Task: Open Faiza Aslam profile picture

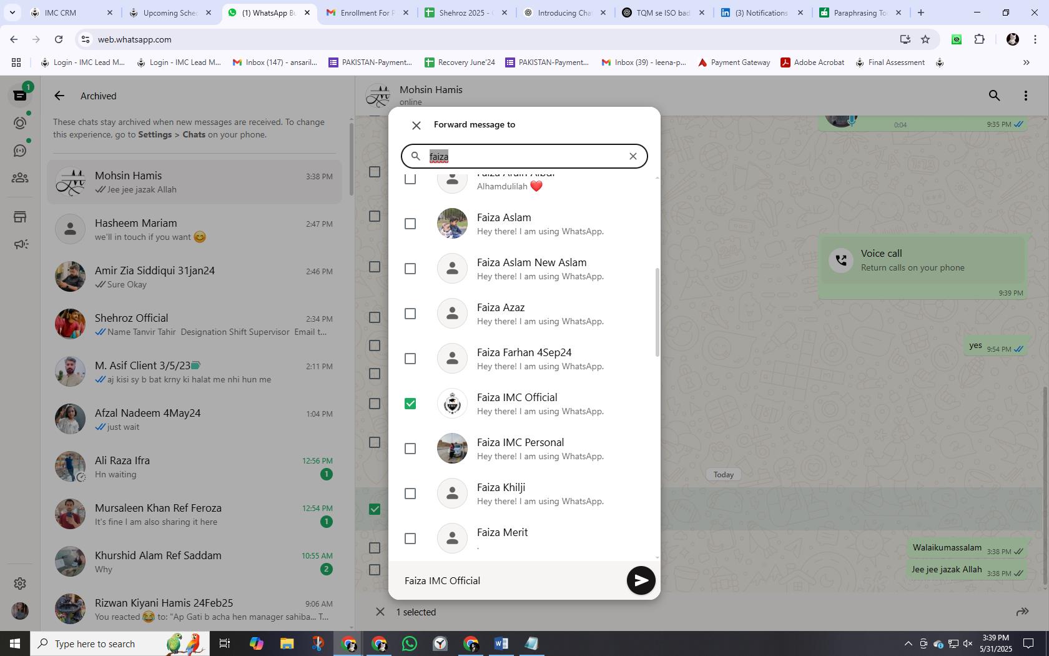Action: (x=452, y=224)
